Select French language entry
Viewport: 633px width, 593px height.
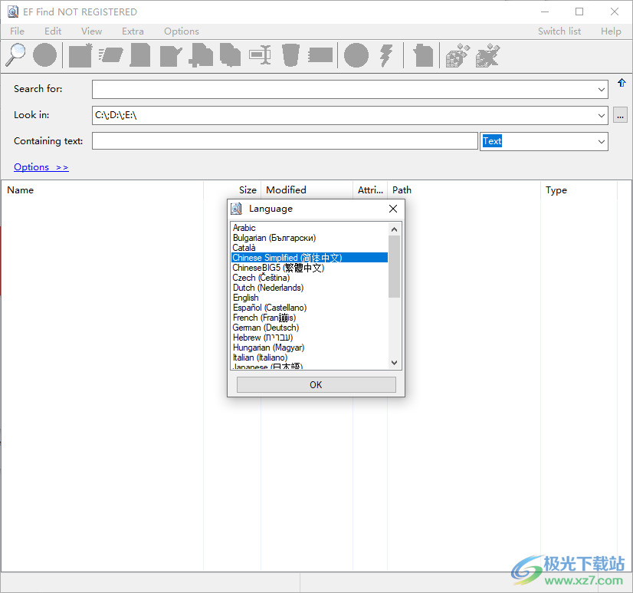point(310,318)
